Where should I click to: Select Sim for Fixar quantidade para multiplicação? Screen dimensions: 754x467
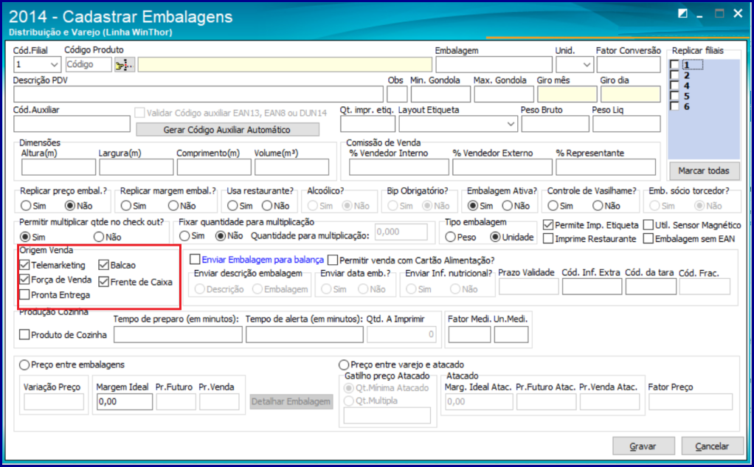pyautogui.click(x=184, y=236)
